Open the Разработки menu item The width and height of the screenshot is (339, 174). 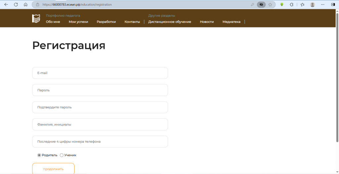(106, 22)
